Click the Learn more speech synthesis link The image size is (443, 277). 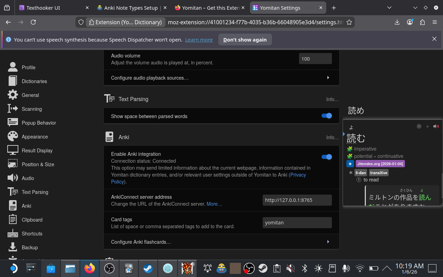click(199, 39)
